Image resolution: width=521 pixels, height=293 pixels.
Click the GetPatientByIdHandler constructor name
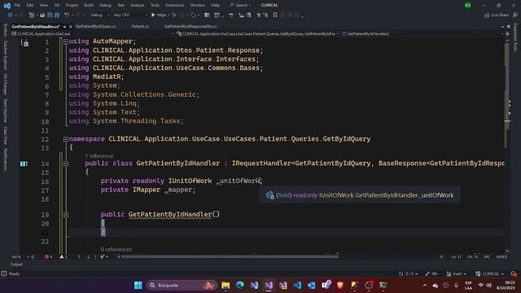click(x=170, y=214)
